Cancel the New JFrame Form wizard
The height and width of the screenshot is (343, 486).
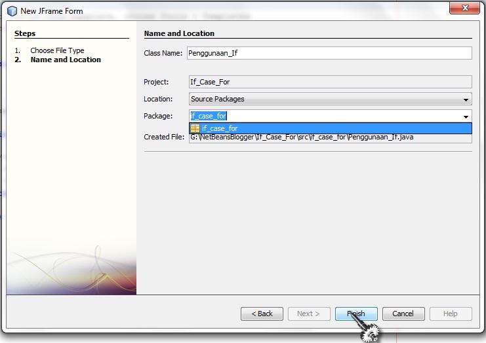[x=403, y=314]
